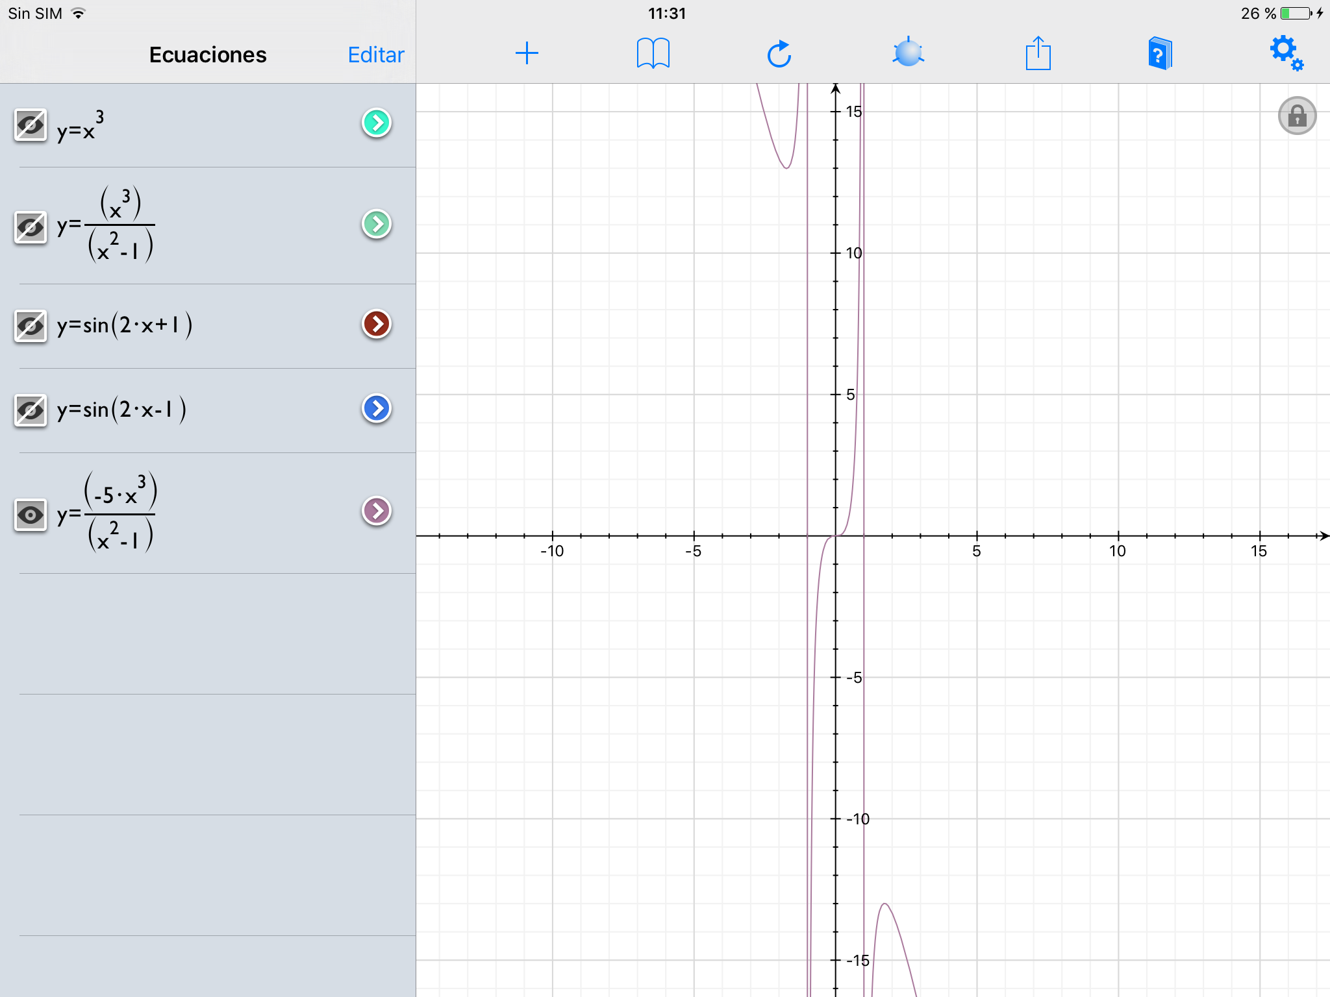Show the y=x³ curve
This screenshot has width=1330, height=997.
31,125
